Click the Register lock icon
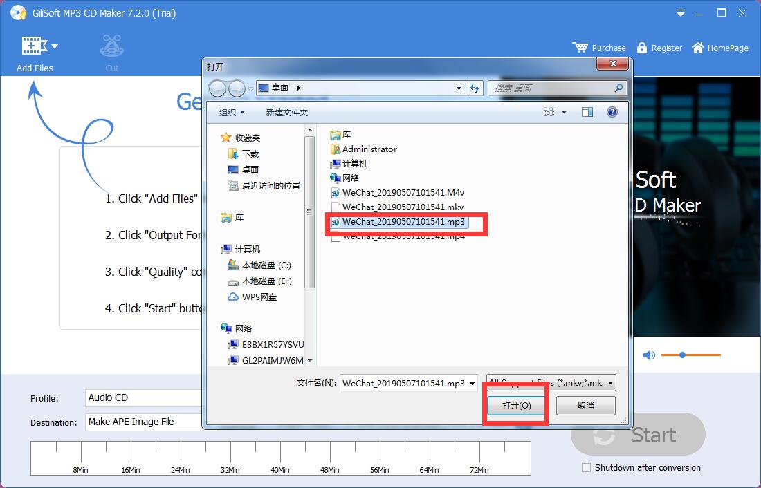The image size is (761, 488). tap(641, 47)
